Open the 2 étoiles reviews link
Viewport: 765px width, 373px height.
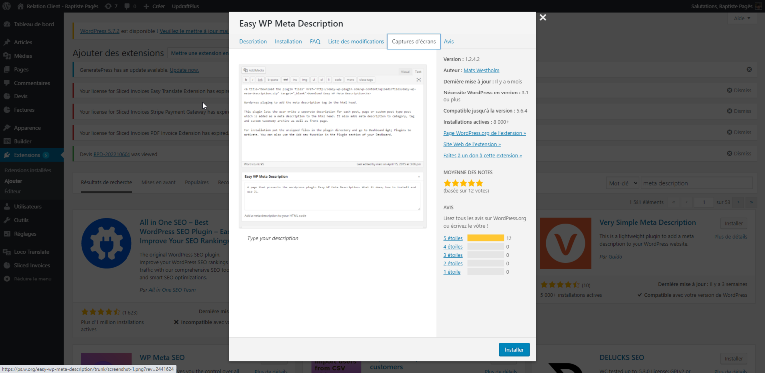[453, 264]
